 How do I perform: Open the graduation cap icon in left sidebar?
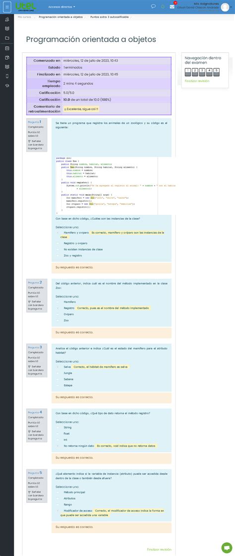pos(7,86)
